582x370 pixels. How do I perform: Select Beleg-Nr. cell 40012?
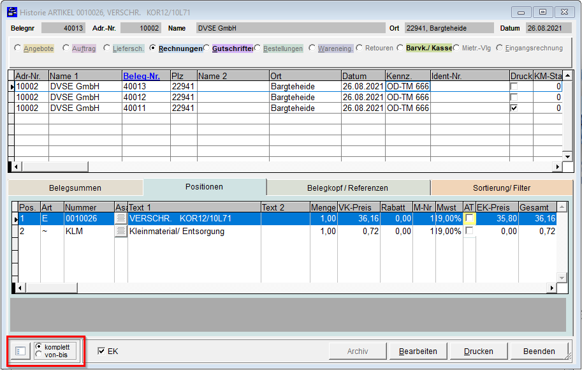(x=146, y=98)
